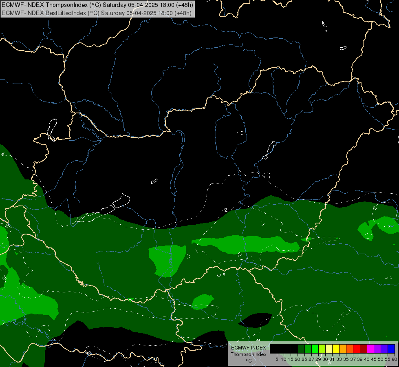
Task: Select the pale yellow 30–31 legend swatch
Action: point(329,349)
